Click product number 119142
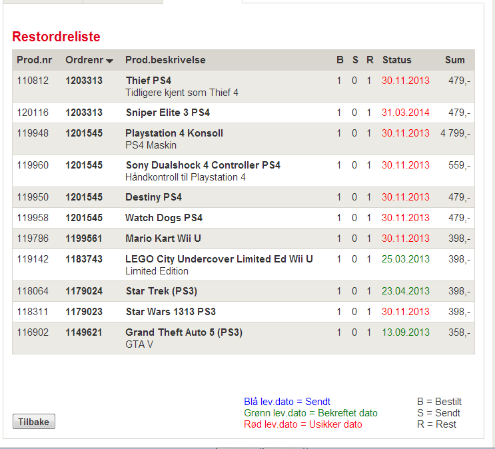 click(33, 259)
